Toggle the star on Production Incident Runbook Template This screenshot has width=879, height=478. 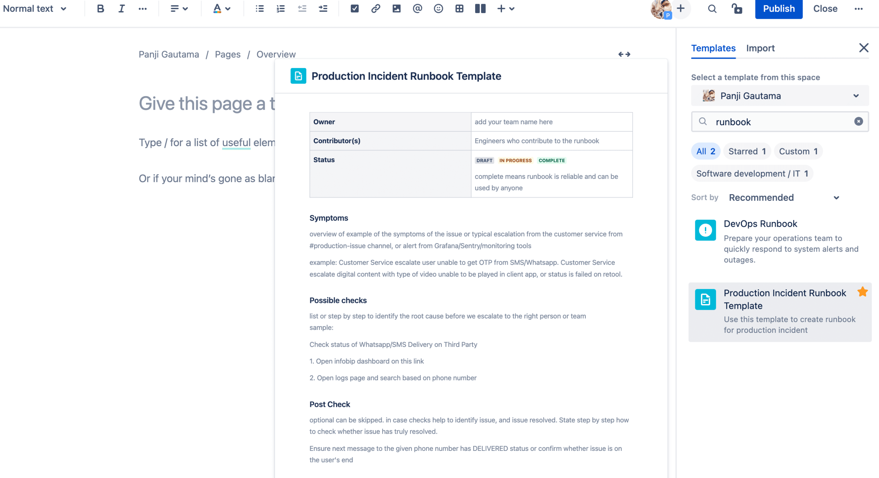pos(862,292)
